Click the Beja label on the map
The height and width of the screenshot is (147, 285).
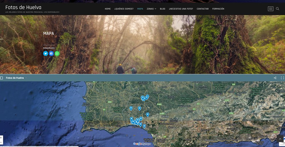click(112, 95)
